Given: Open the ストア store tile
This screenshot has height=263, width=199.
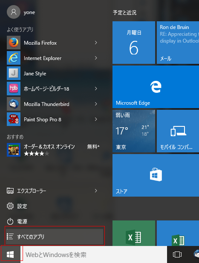Looking at the screenshot, I should coord(156,175).
